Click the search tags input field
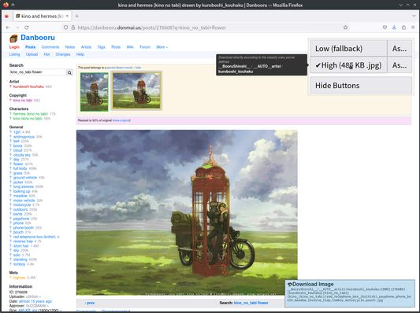Image resolution: width=420 pixels, height=313 pixels. [38, 72]
